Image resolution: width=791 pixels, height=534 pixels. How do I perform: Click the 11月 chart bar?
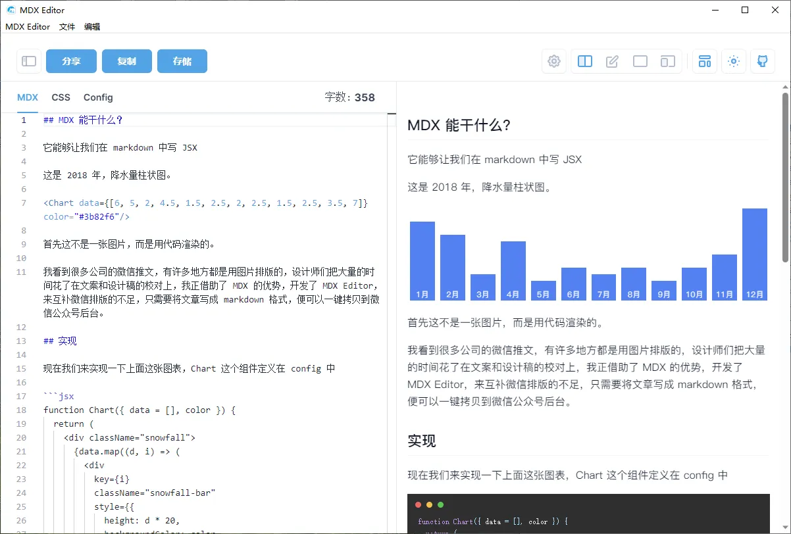(x=725, y=278)
